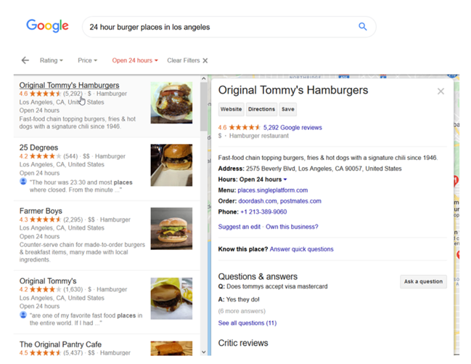Image resolution: width=471 pixels, height=364 pixels.
Task: Click Ask a question button
Action: click(x=423, y=281)
